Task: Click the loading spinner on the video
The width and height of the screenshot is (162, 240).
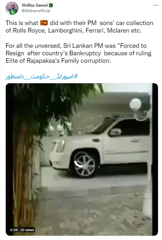Action: tap(82, 159)
